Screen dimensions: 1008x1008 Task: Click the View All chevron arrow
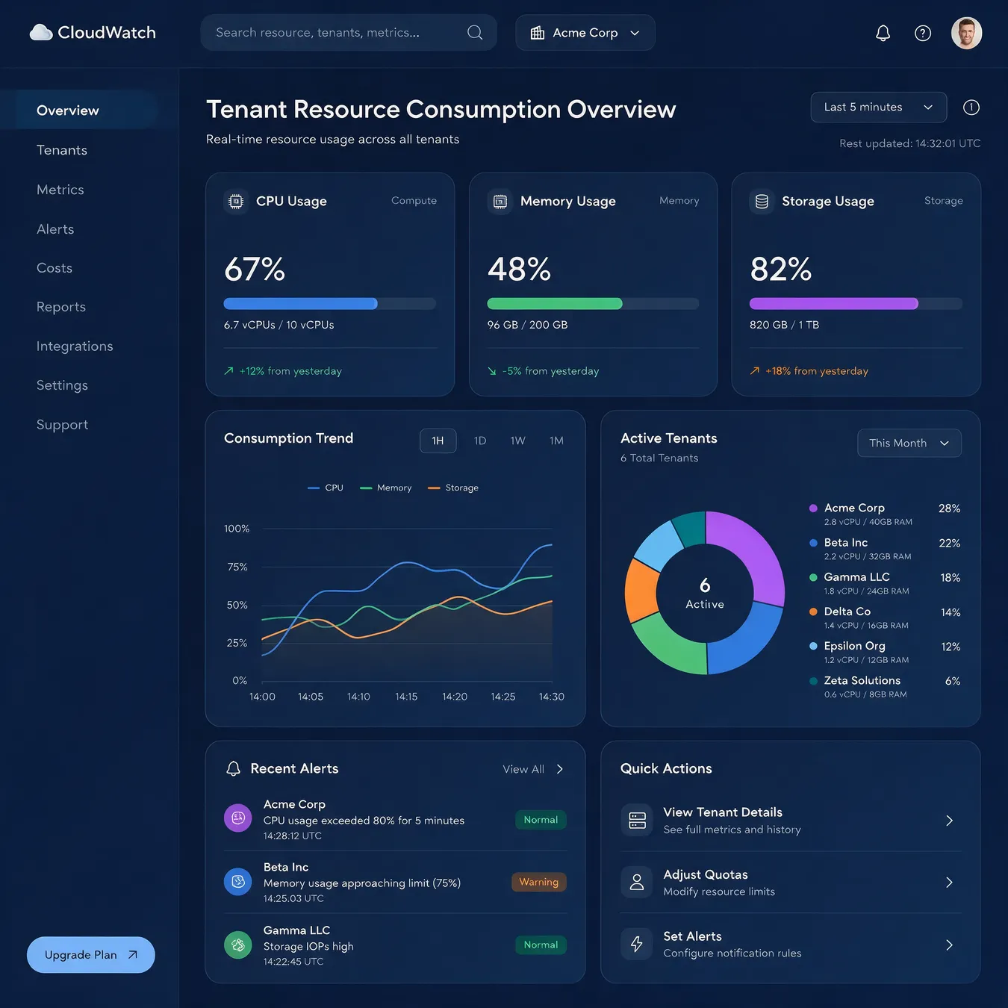pyautogui.click(x=560, y=769)
